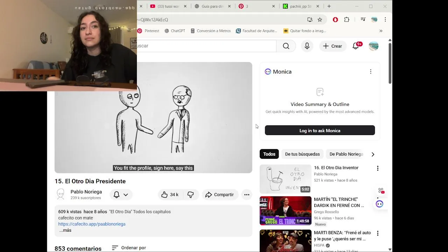Open the YouTube account avatar menu
The height and width of the screenshot is (252, 448).
click(x=373, y=46)
